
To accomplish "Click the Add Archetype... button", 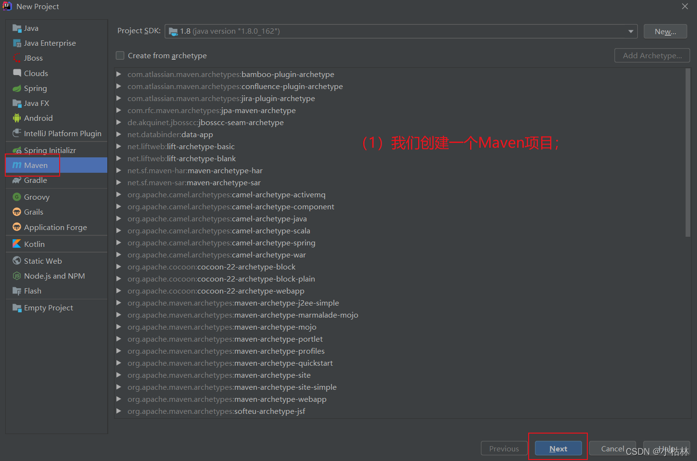I will tap(652, 55).
